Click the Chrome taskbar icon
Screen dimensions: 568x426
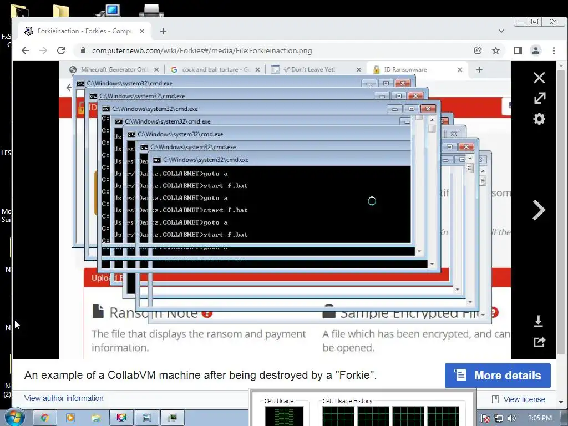click(x=44, y=418)
